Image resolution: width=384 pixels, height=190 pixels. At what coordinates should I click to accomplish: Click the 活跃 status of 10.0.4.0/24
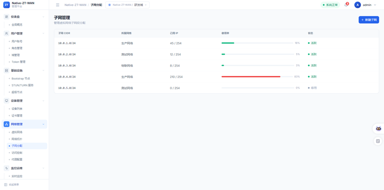[x=312, y=77]
